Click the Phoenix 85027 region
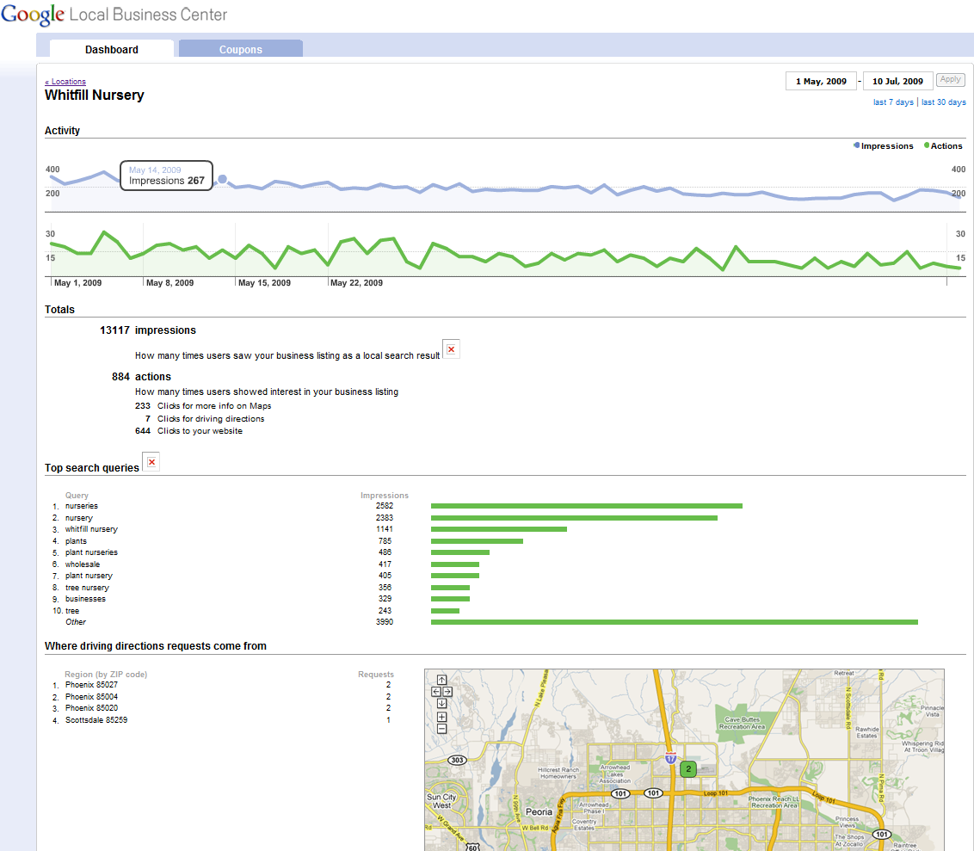Image resolution: width=974 pixels, height=851 pixels. (x=91, y=685)
